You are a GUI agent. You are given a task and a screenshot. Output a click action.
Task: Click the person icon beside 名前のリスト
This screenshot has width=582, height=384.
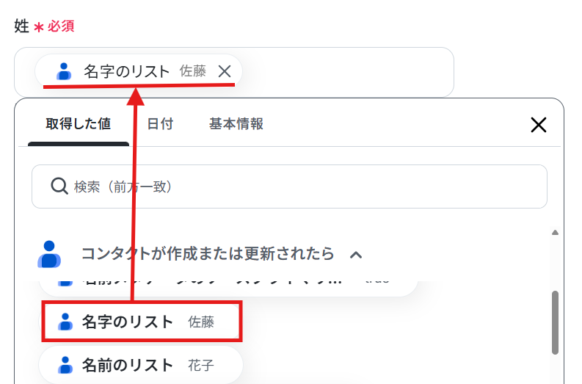[x=65, y=365]
